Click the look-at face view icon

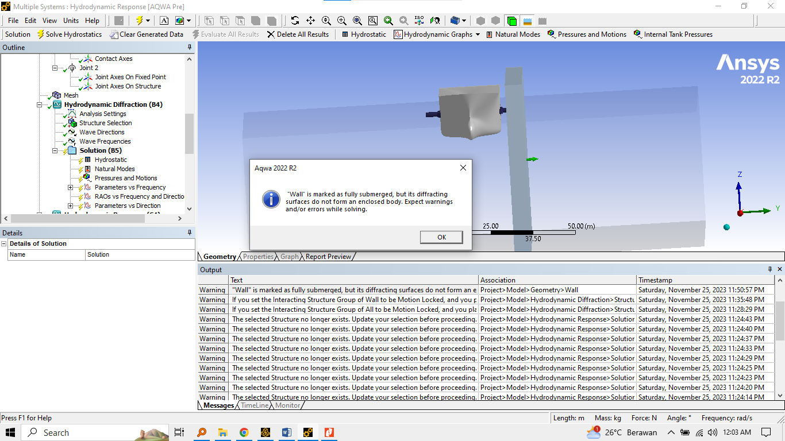pos(435,20)
